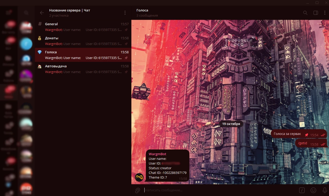Click the paperclip attach file icon
This screenshot has width=329, height=196.
[x=138, y=190]
